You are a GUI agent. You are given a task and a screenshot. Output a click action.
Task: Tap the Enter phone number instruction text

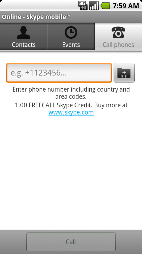(71, 93)
